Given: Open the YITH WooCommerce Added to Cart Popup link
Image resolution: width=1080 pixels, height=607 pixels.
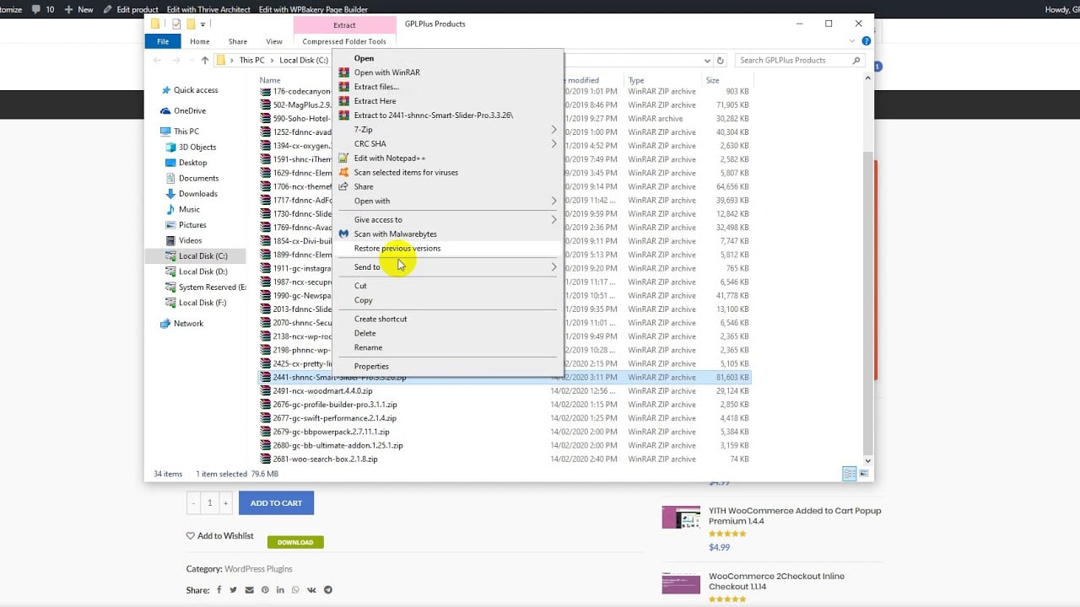Looking at the screenshot, I should pos(795,516).
